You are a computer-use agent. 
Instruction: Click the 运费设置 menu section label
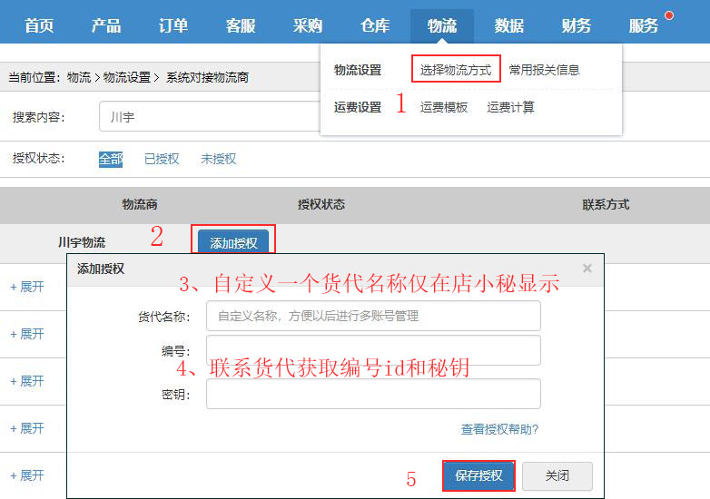point(357,107)
